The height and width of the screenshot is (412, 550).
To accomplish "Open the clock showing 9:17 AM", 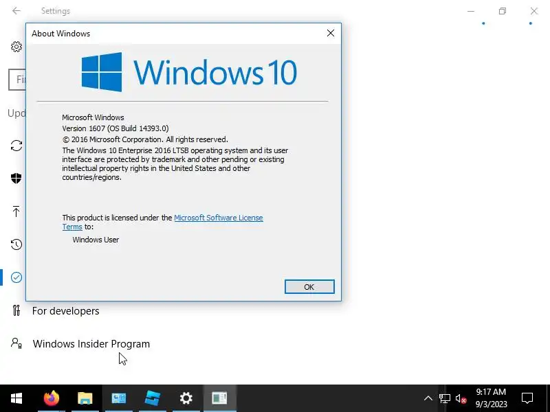I will click(x=491, y=398).
